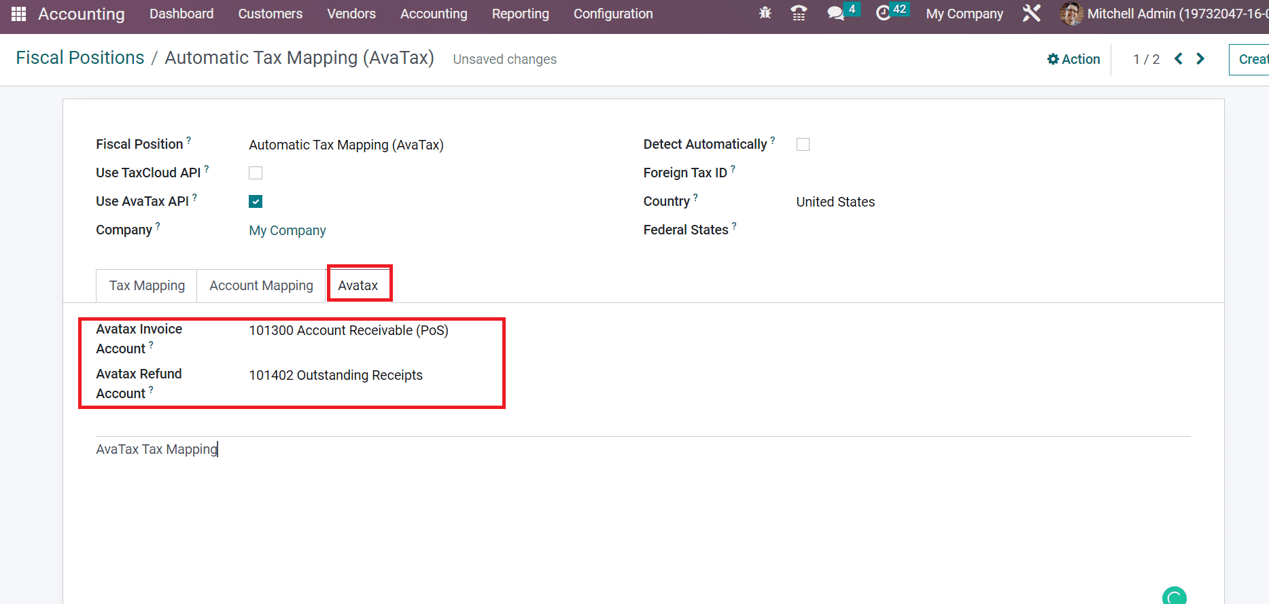Viewport: 1269px width, 604px height.
Task: Switch to the Tax Mapping tab
Action: point(147,286)
